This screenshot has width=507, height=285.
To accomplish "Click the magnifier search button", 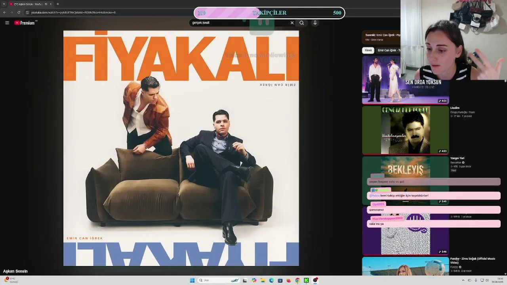I will pyautogui.click(x=301, y=23).
